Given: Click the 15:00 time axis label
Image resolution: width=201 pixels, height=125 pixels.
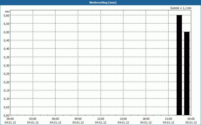Looking at the screenshot, I should (123, 119).
